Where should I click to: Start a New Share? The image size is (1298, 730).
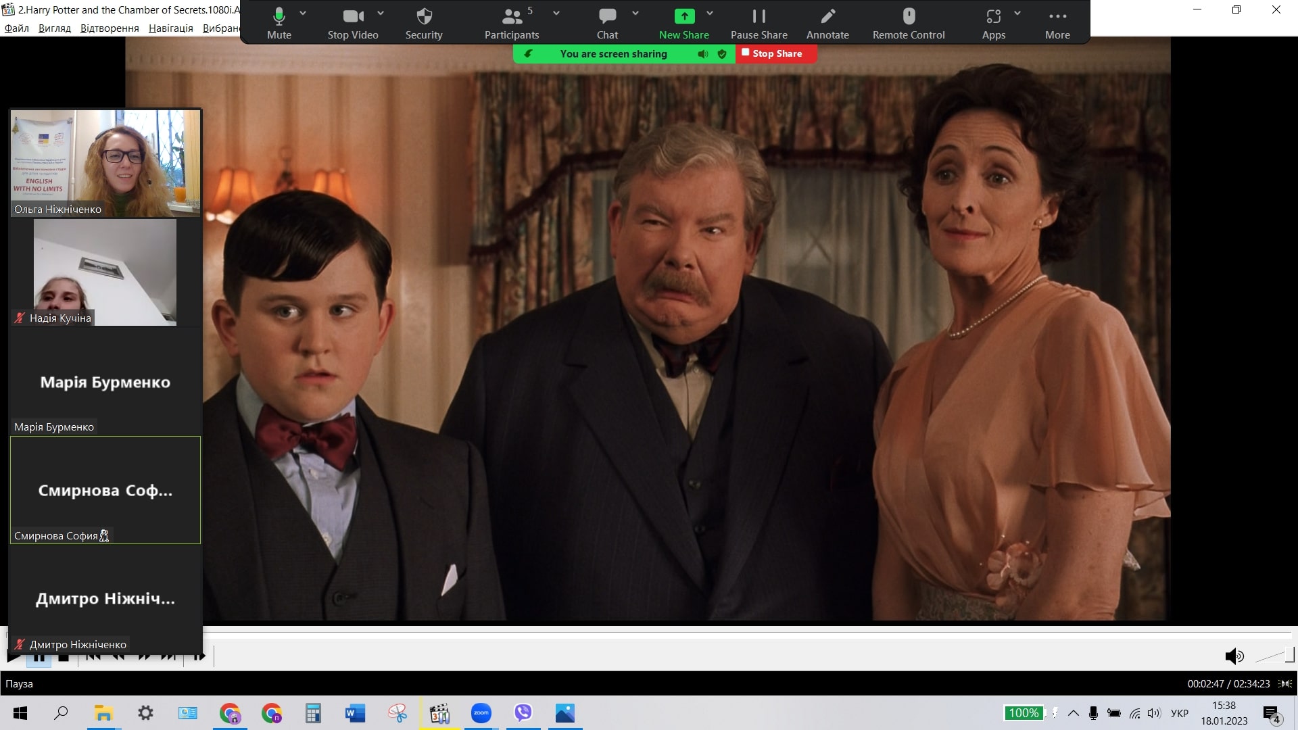pyautogui.click(x=684, y=24)
